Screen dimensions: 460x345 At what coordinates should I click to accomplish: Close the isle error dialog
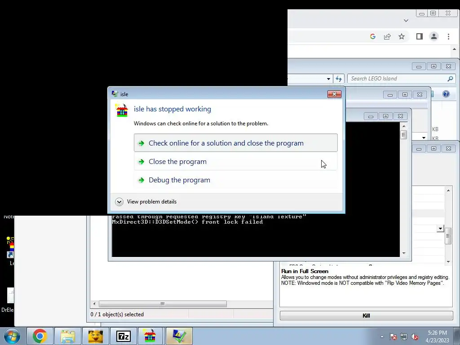tap(334, 94)
